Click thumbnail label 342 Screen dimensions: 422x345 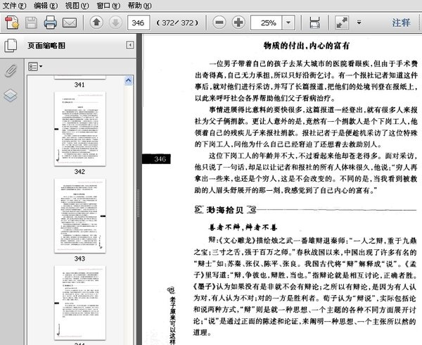(x=79, y=172)
